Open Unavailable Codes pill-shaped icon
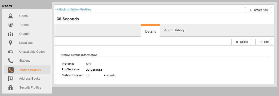The width and height of the screenshot is (279, 96). pos(11,52)
